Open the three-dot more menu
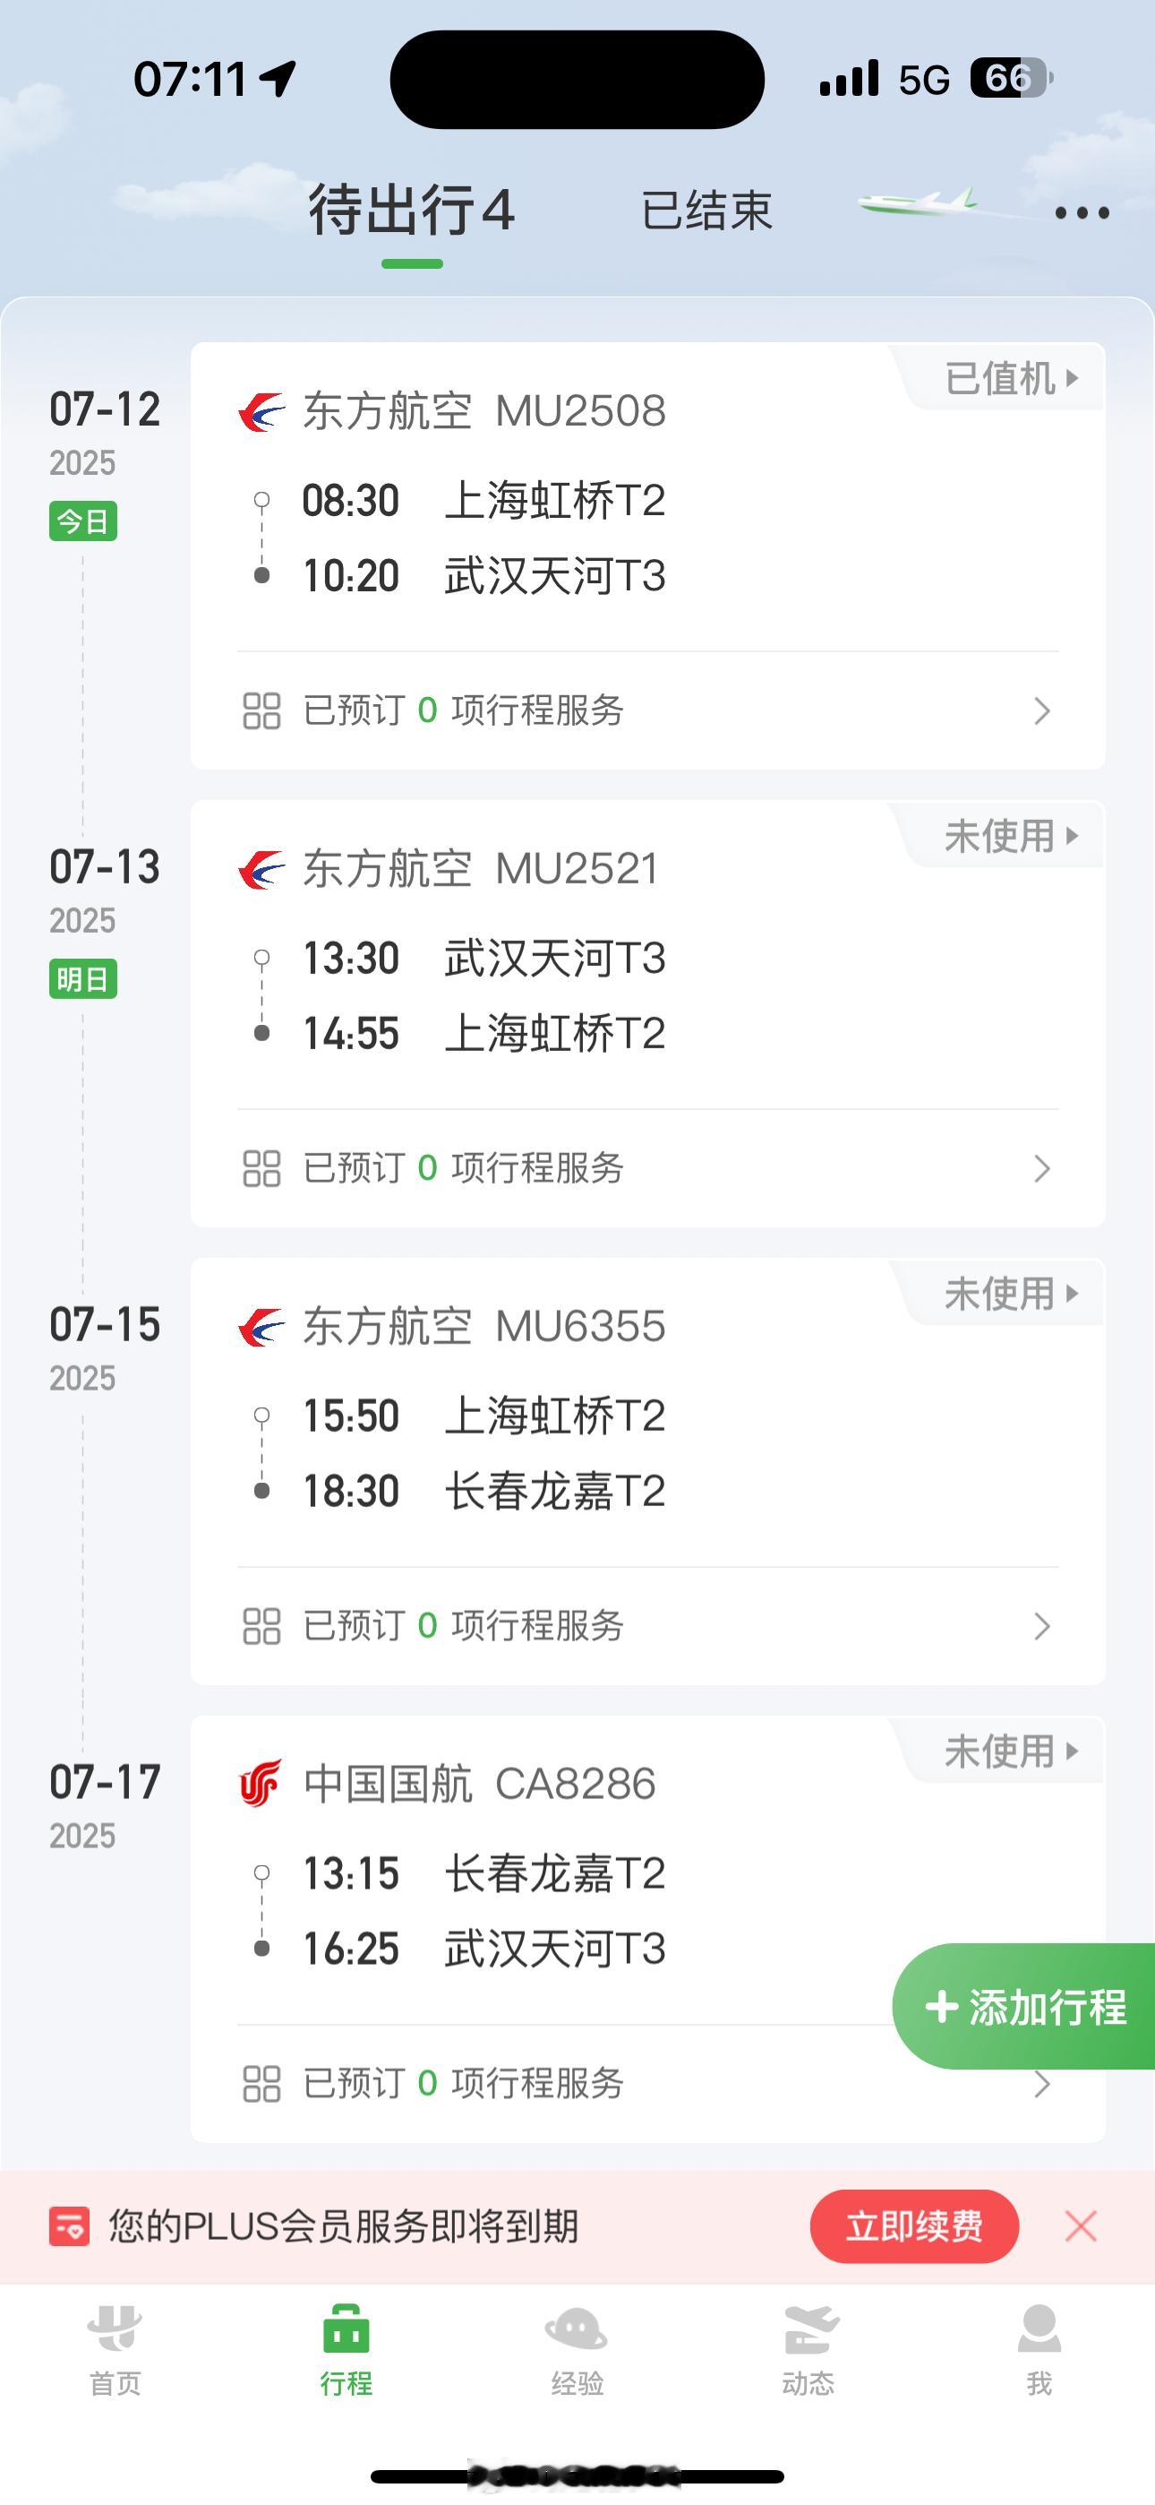Image resolution: width=1155 pixels, height=2505 pixels. [x=1082, y=213]
